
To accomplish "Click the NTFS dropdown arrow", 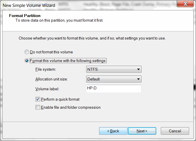I will (x=138, y=69).
